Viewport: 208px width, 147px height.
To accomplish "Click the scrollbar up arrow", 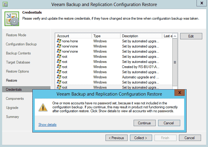I will [175, 36].
